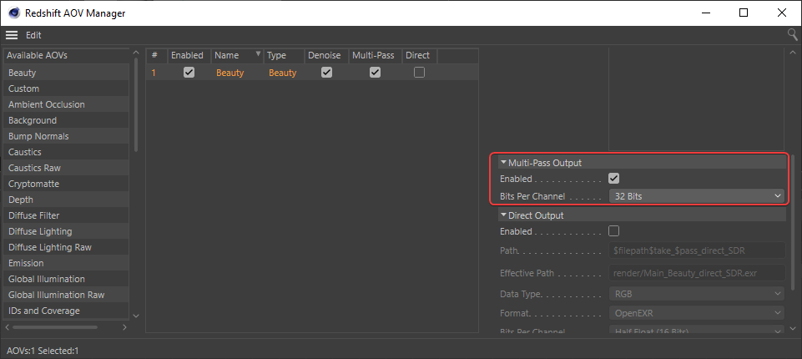Enable Direct output for Beauty row
This screenshot has width=802, height=359.
coord(419,73)
